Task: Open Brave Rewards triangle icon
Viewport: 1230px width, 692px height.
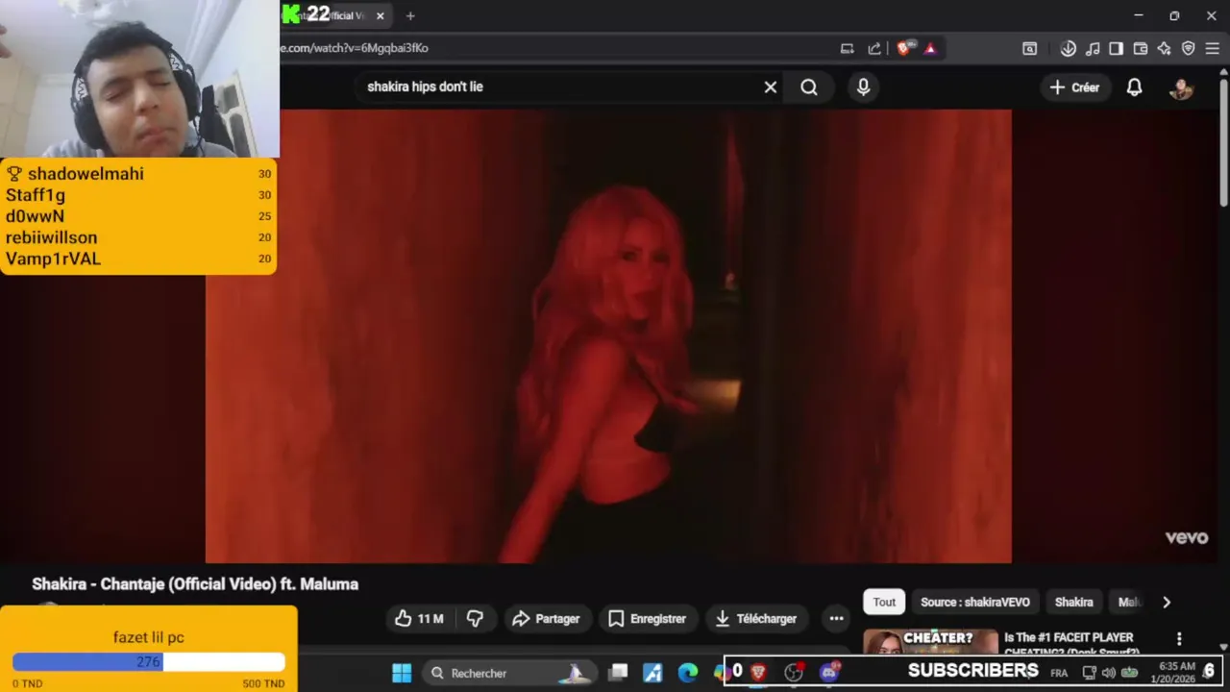Action: 930,48
